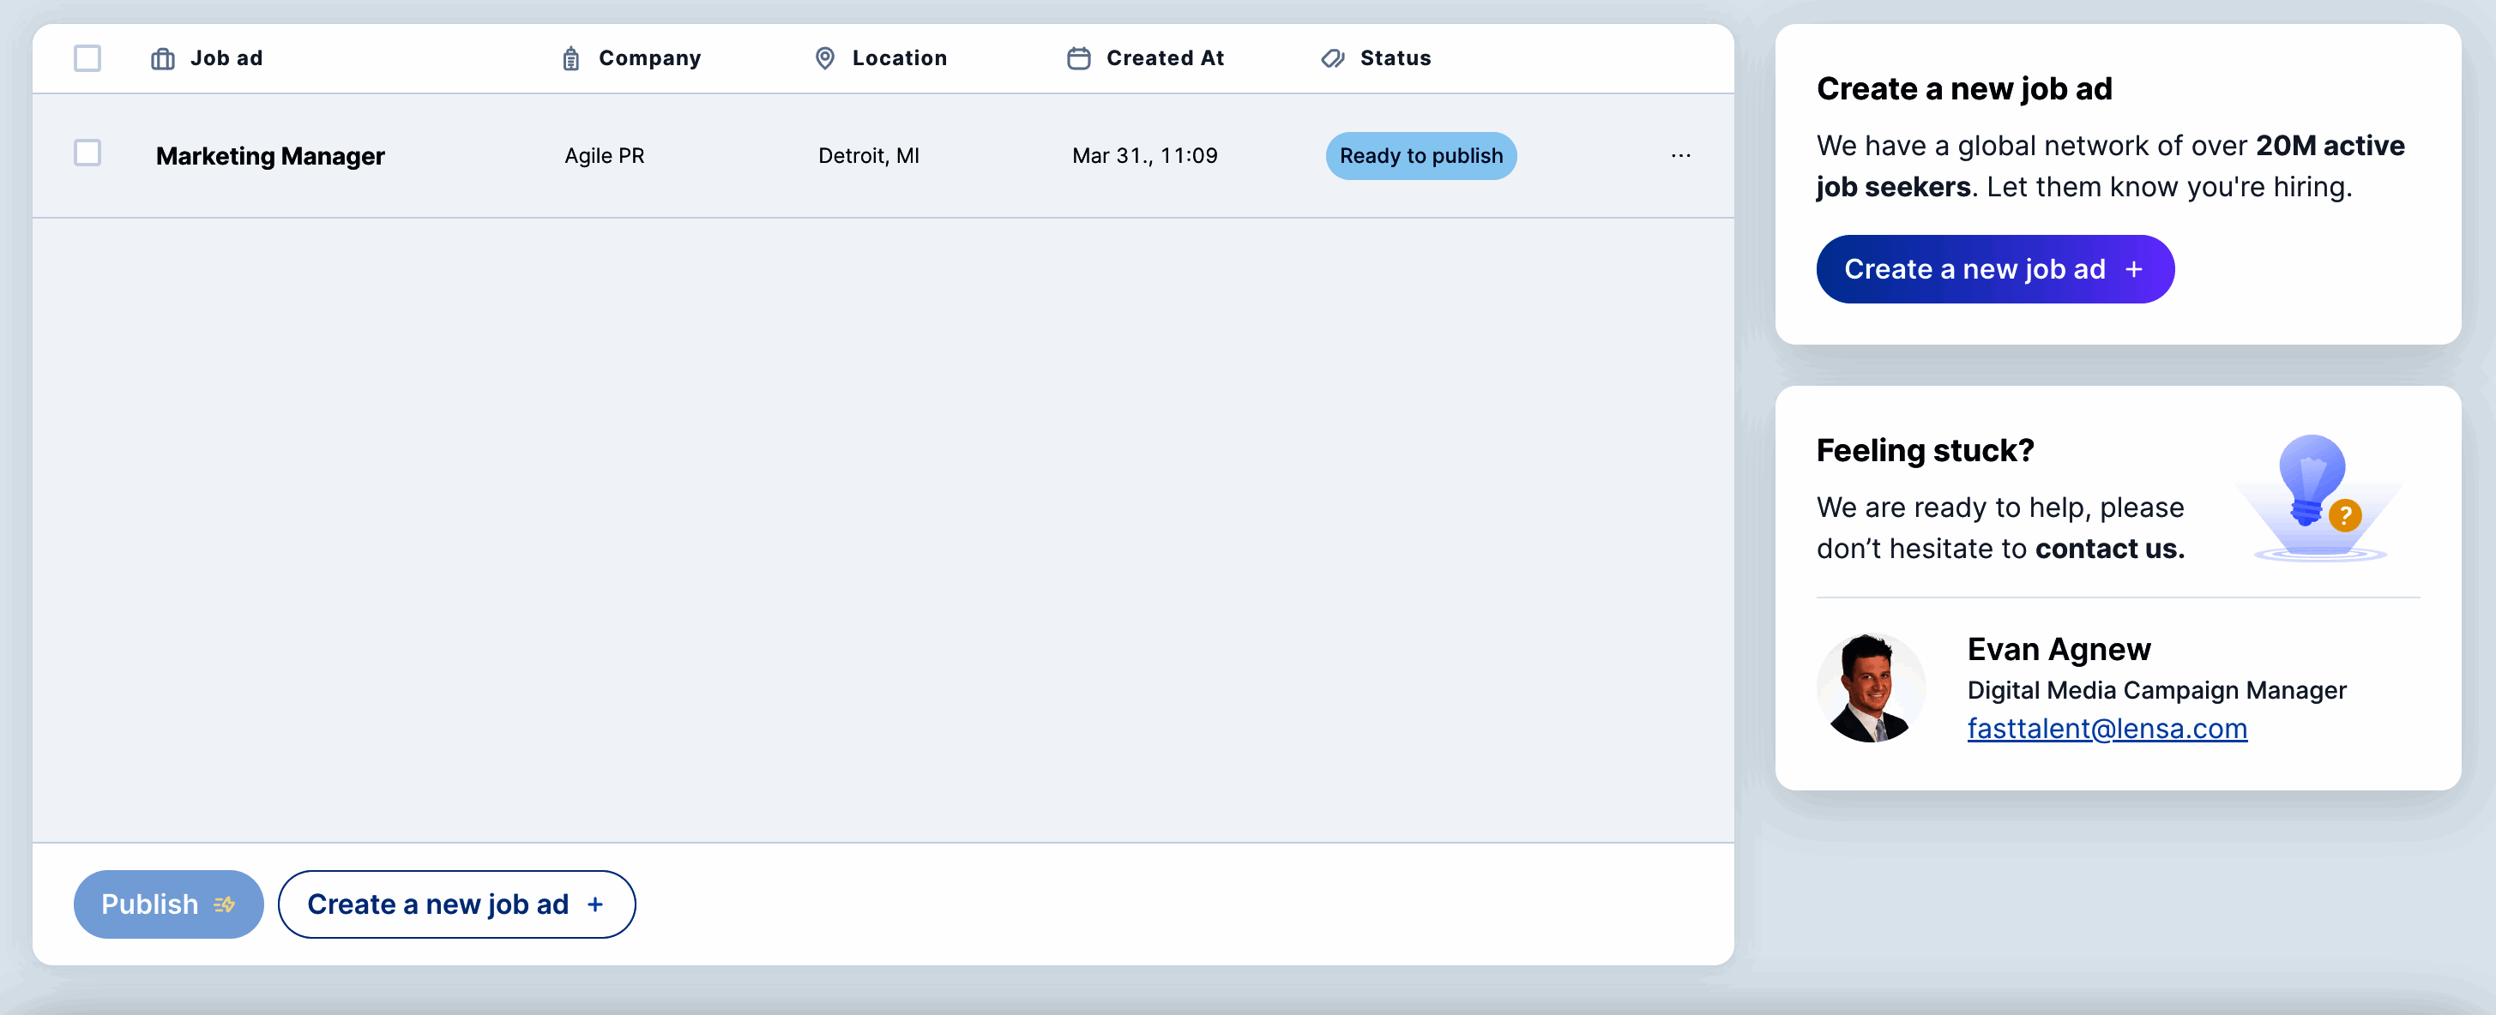Click outlined Create a new job ad button
The height and width of the screenshot is (1015, 2496).
(x=456, y=904)
